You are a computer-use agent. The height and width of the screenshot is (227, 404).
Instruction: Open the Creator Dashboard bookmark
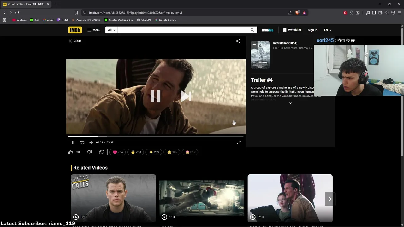point(119,20)
